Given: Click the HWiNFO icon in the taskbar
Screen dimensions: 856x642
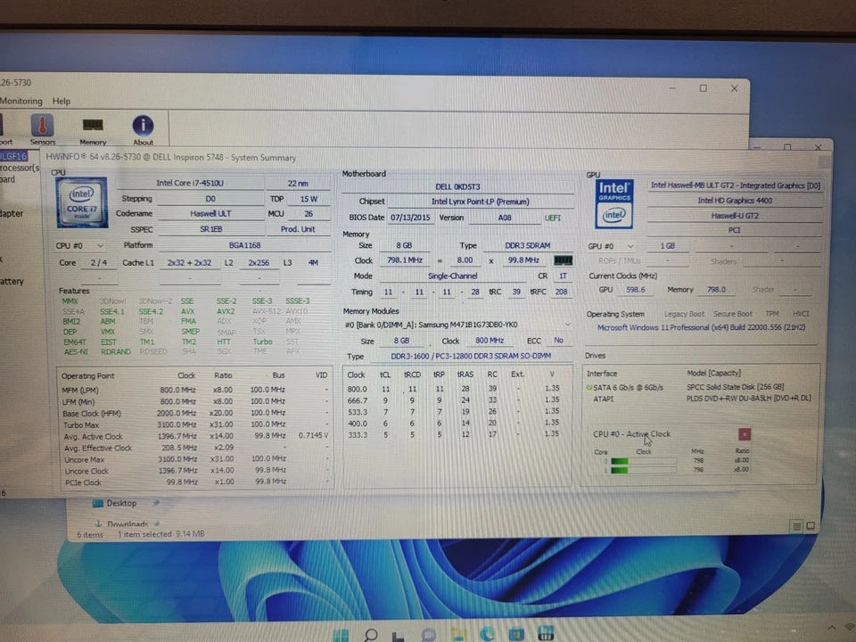Looking at the screenshot, I should (546, 633).
